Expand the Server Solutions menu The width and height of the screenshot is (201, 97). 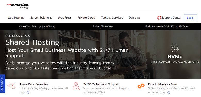41,18
